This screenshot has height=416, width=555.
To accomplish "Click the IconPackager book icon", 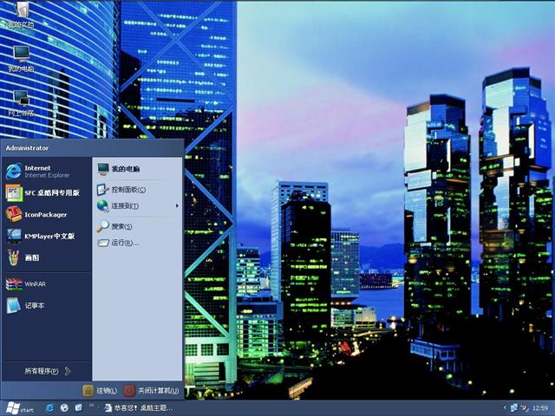I will [x=14, y=214].
